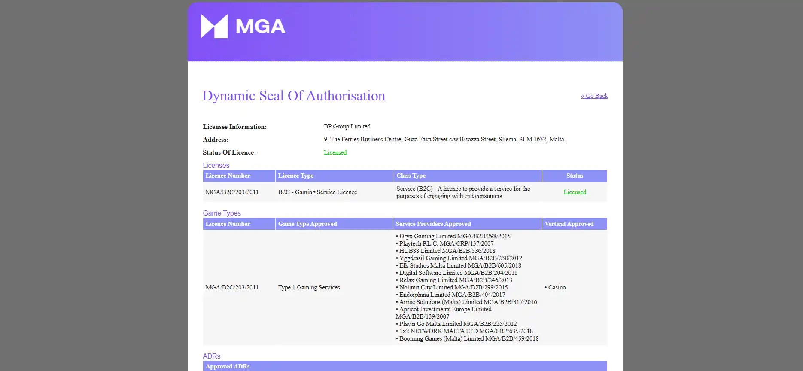Click the 1x2 NETWORK MALTA LTD entry
Screen dimensions: 803x371
[464, 331]
